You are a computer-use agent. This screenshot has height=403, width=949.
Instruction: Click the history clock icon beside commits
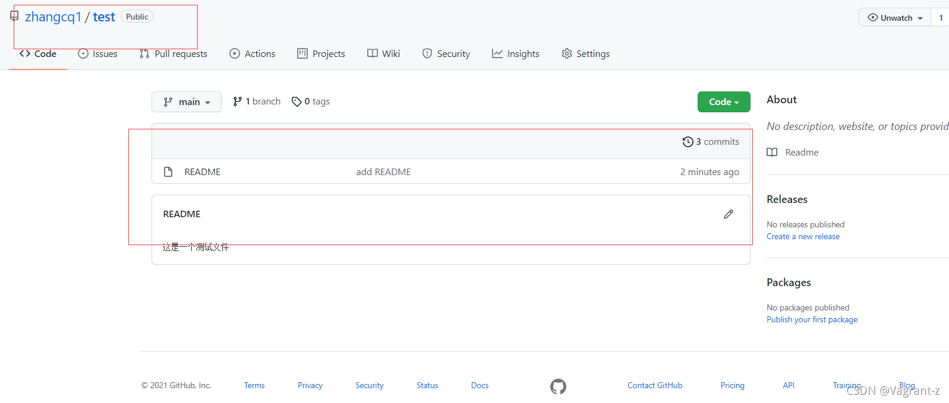688,142
